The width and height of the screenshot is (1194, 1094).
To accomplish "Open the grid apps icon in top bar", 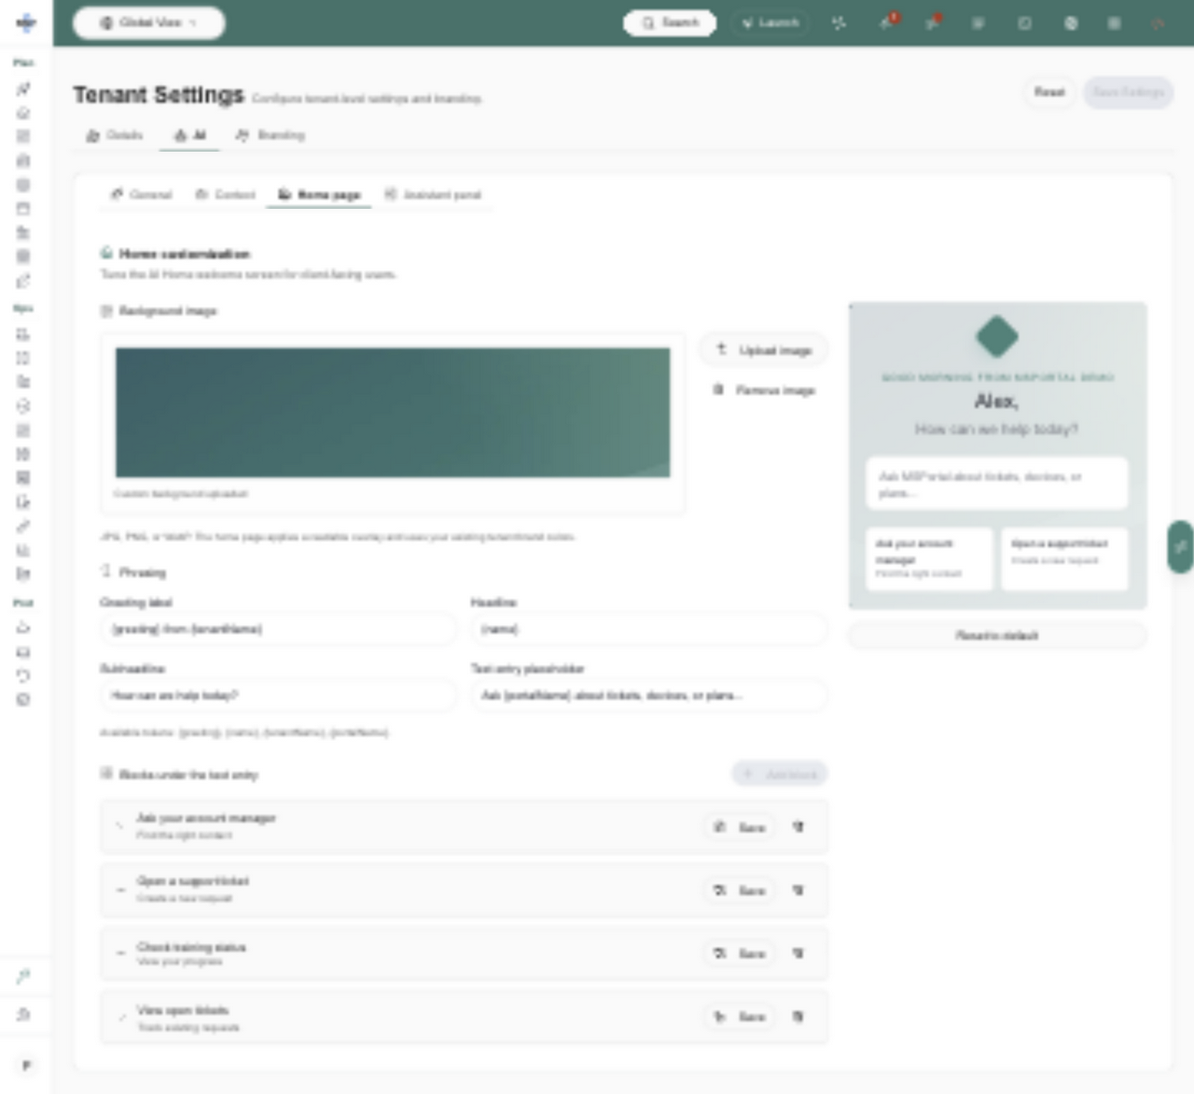I will 1114,22.
